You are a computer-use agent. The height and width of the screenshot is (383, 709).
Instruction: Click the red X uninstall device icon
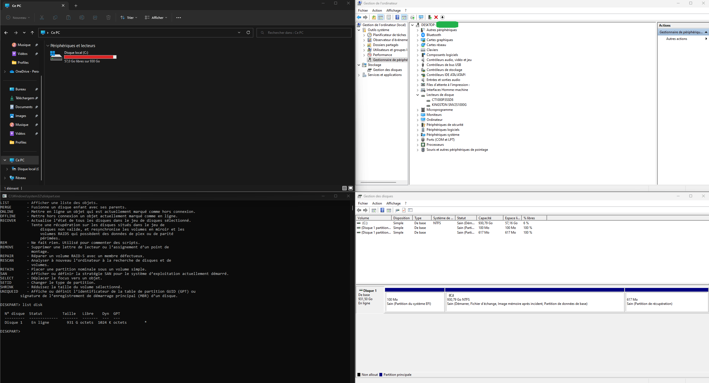[x=436, y=17]
